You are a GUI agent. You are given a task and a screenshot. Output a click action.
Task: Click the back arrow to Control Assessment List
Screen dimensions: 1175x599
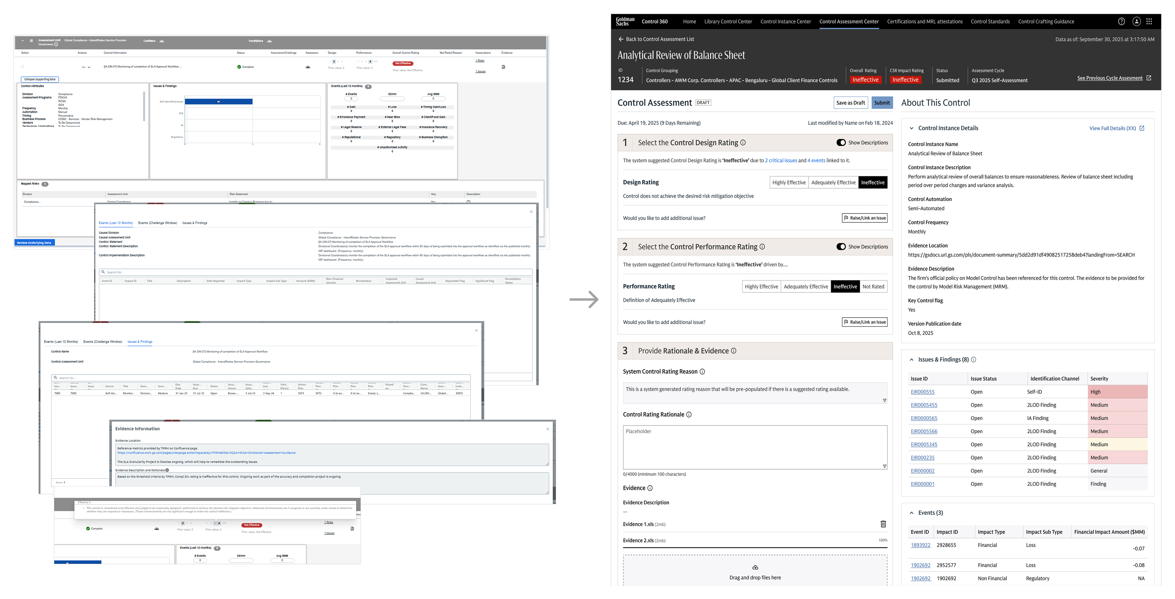[x=621, y=39]
